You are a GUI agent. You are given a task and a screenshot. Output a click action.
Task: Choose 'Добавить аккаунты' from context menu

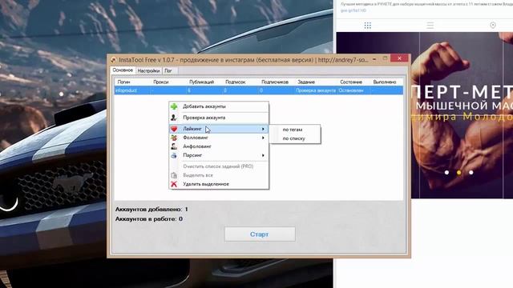click(x=219, y=106)
